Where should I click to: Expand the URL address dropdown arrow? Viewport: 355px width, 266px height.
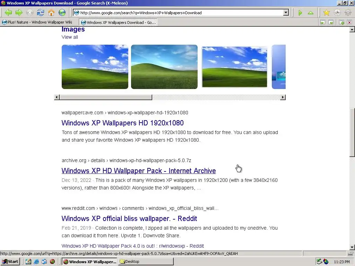[286, 13]
